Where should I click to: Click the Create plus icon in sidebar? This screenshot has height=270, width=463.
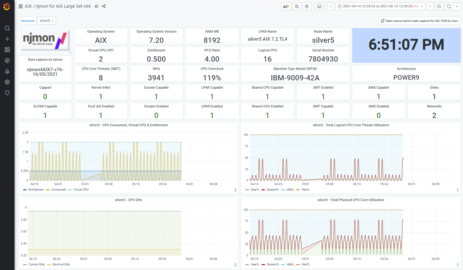click(x=7, y=39)
